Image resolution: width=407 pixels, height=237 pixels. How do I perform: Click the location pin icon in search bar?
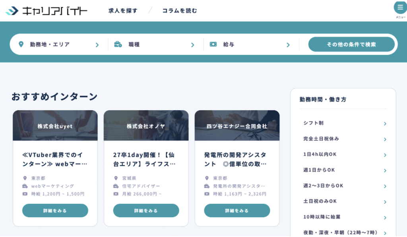(x=21, y=44)
